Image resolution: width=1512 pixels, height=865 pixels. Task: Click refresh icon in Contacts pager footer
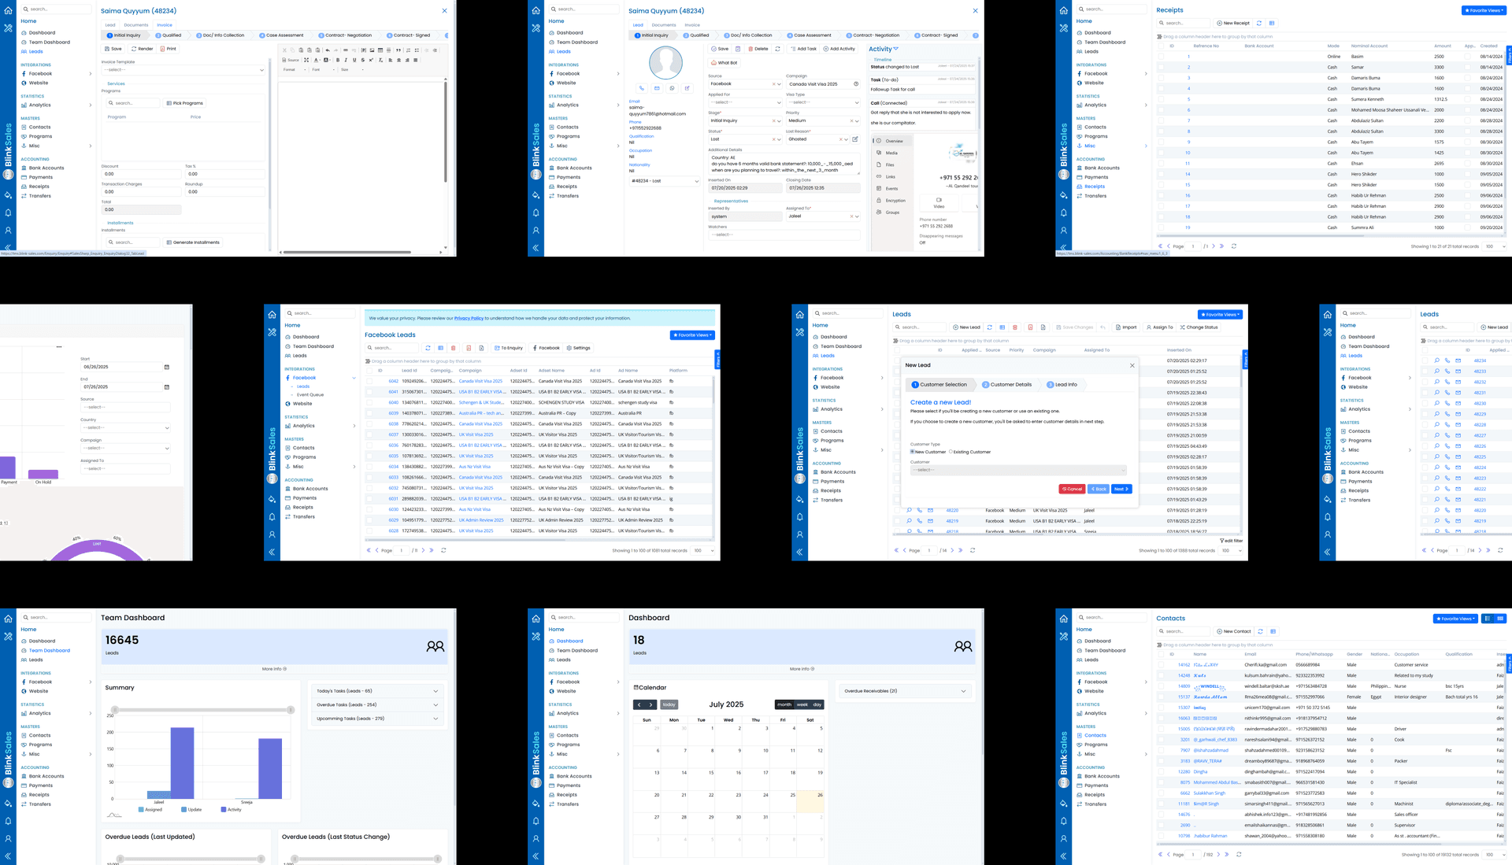pyautogui.click(x=1239, y=854)
